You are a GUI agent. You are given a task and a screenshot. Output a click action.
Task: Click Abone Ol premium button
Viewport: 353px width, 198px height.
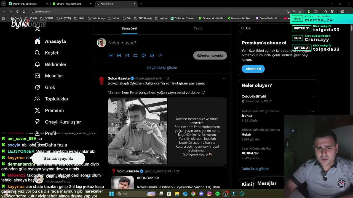253,69
